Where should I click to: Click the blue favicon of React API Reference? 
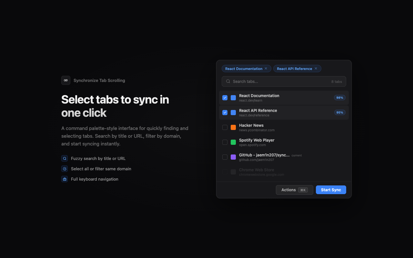click(x=233, y=113)
